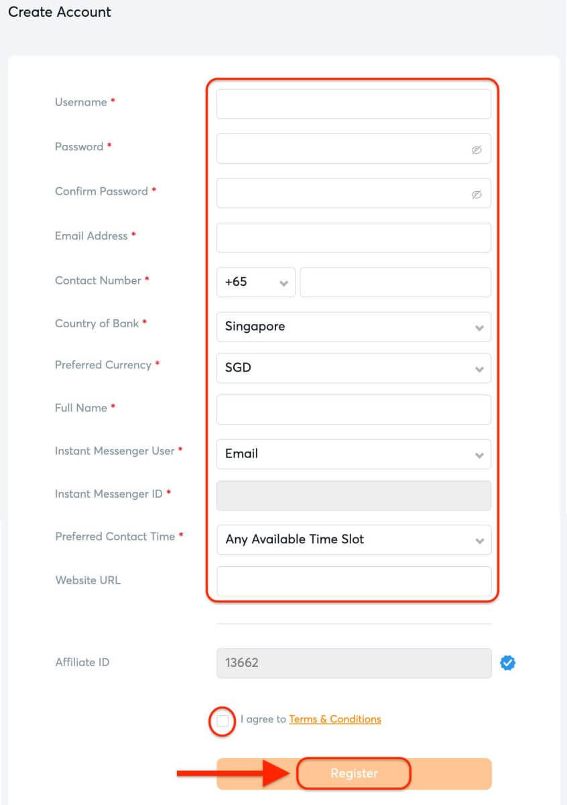Viewport: 567px width, 805px height.
Task: Show Confirm Password via eye icon
Action: [x=477, y=195]
